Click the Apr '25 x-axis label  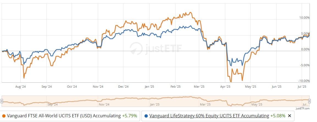(225, 87)
